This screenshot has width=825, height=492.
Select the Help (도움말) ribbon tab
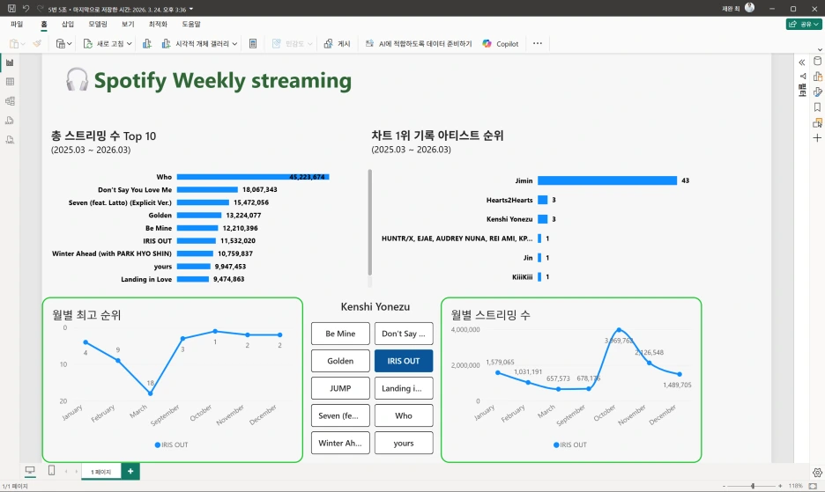(191, 24)
